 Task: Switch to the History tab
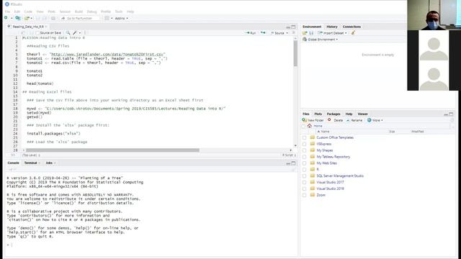pos(332,27)
